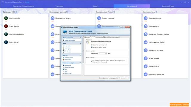Switch to the Функции tab
The width and height of the screenshot is (191, 107).
pos(93,37)
